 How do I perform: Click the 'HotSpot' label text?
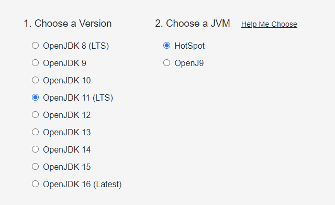189,46
